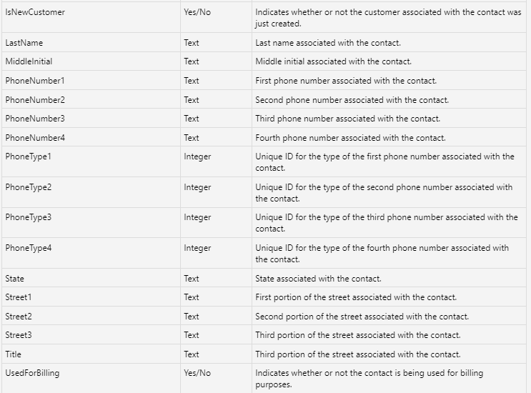This screenshot has height=393, width=531.
Task: Click the PhoneNumber2 field name
Action: tap(35, 100)
